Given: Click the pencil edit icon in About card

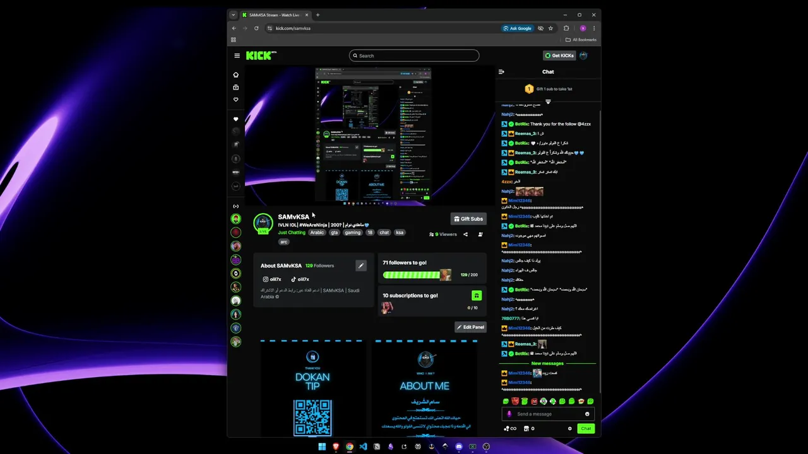Looking at the screenshot, I should pyautogui.click(x=361, y=265).
